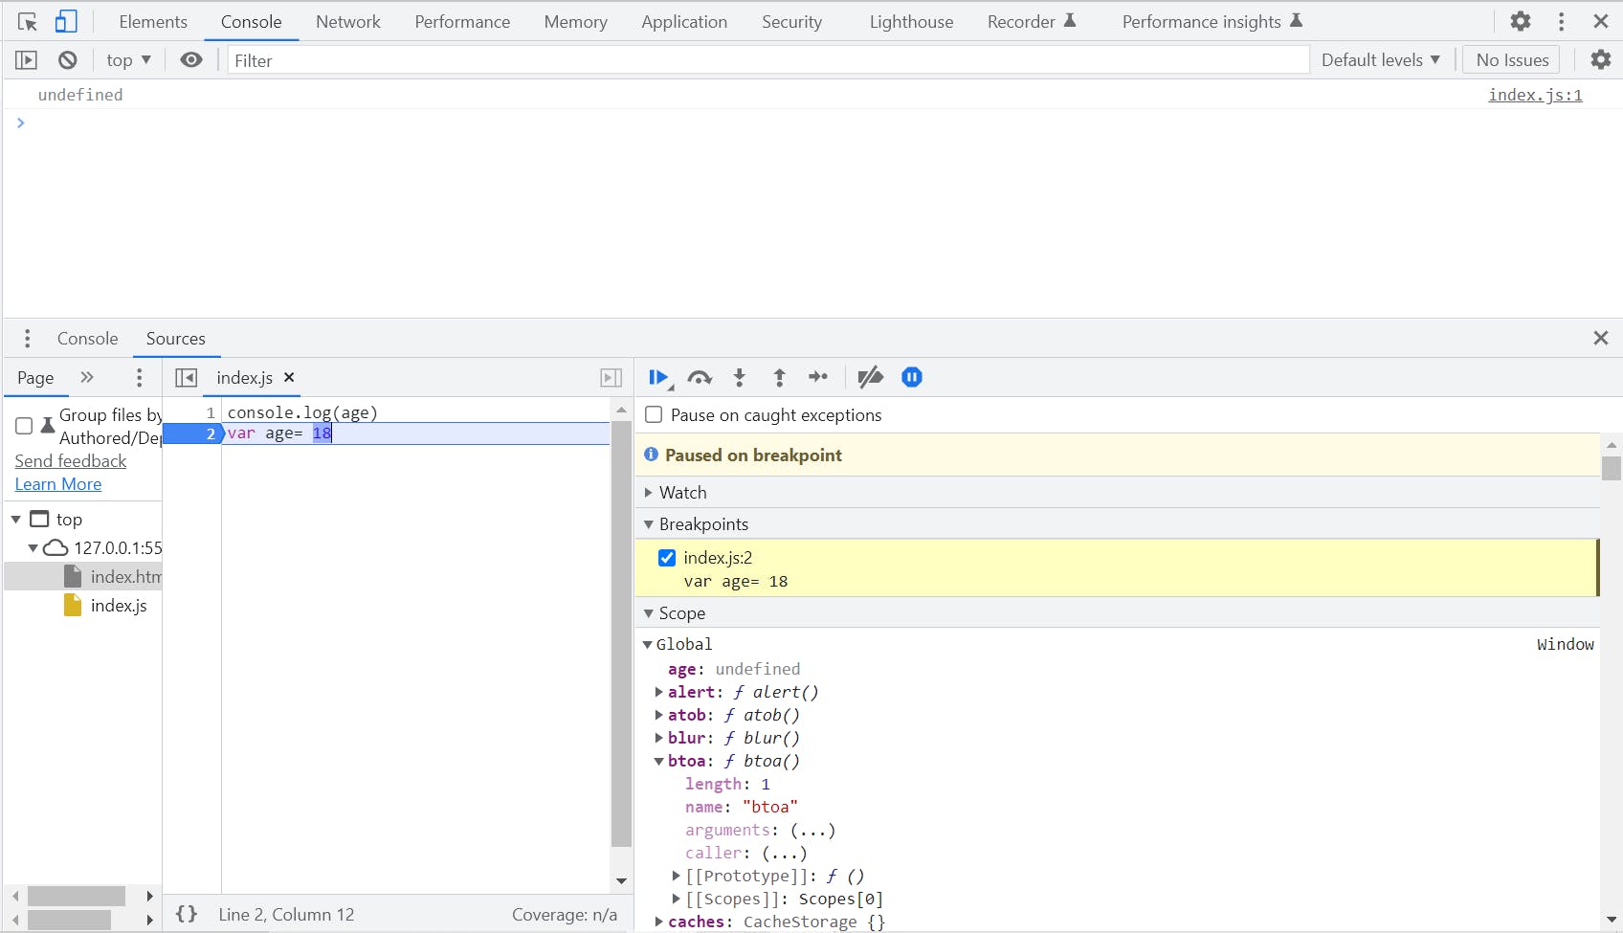Pretty print with curly braces icon
Screen dimensions: 1623x933
(x=187, y=914)
